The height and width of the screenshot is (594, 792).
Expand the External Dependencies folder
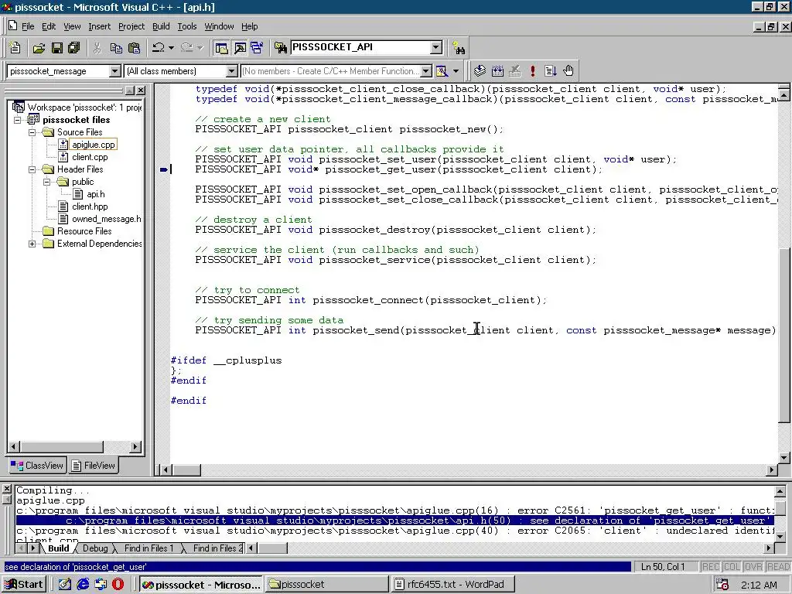coord(32,244)
